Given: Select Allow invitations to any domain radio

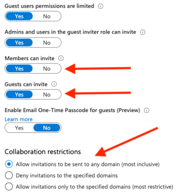Looking at the screenshot, I should click(x=9, y=164).
